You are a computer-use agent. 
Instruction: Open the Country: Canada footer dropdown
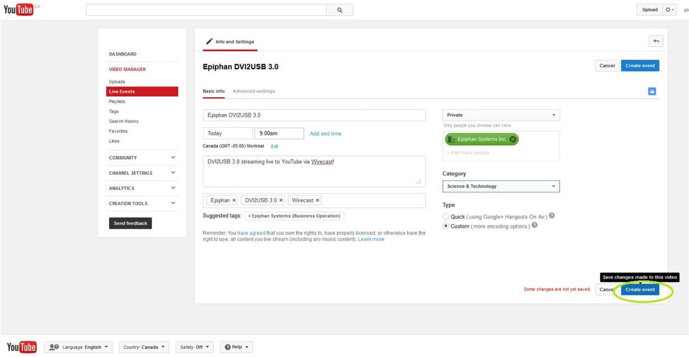click(144, 347)
